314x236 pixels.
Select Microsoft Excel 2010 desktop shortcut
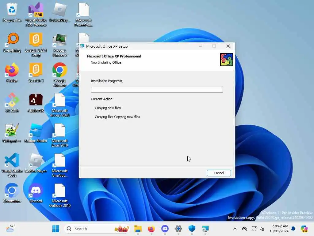click(x=60, y=135)
